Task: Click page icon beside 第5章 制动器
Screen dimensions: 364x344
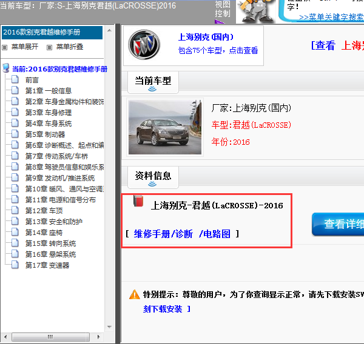Action: click(15, 134)
